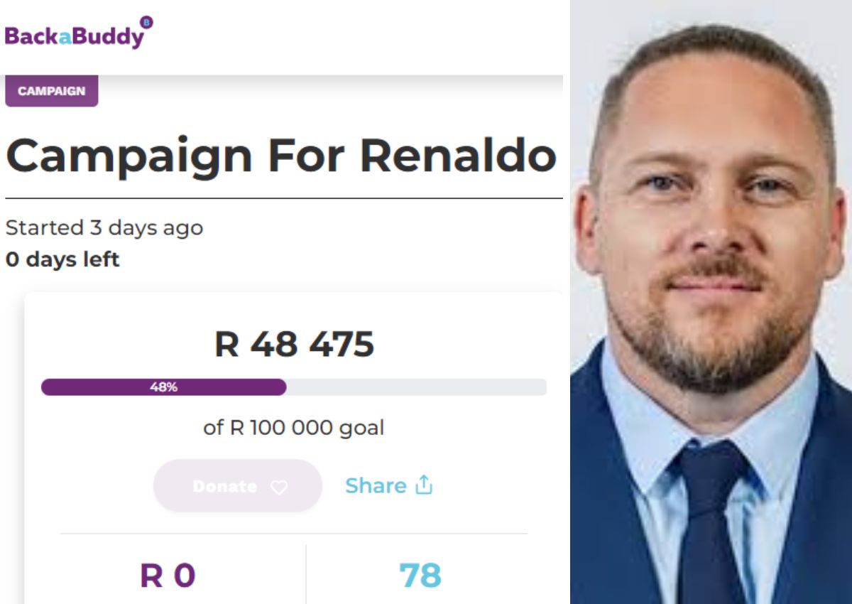The image size is (852, 604).
Task: Click the vertical divider between R 0 and 78
Action: (306, 574)
